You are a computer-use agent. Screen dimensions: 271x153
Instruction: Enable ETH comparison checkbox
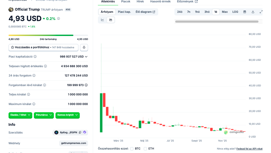click(145, 148)
